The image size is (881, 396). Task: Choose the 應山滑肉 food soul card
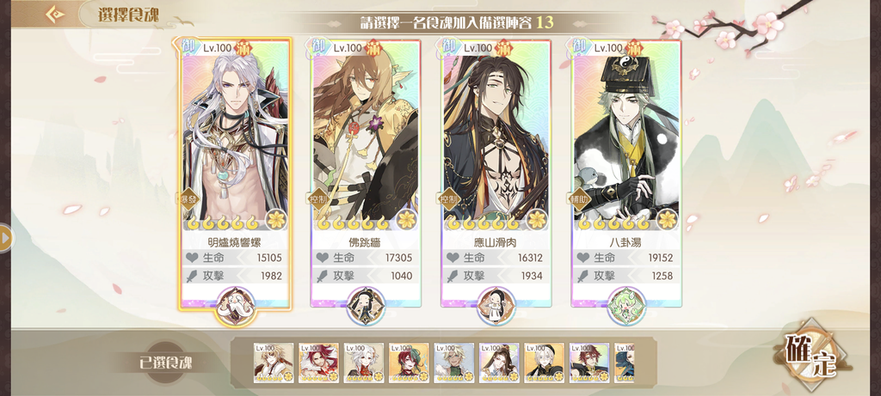tap(496, 174)
